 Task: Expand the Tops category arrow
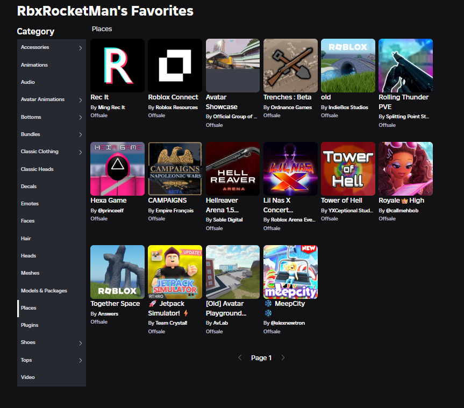tap(81, 360)
